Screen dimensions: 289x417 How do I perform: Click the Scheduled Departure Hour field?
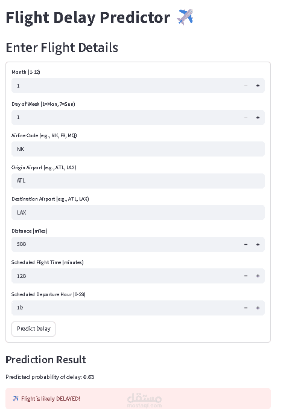(125, 308)
